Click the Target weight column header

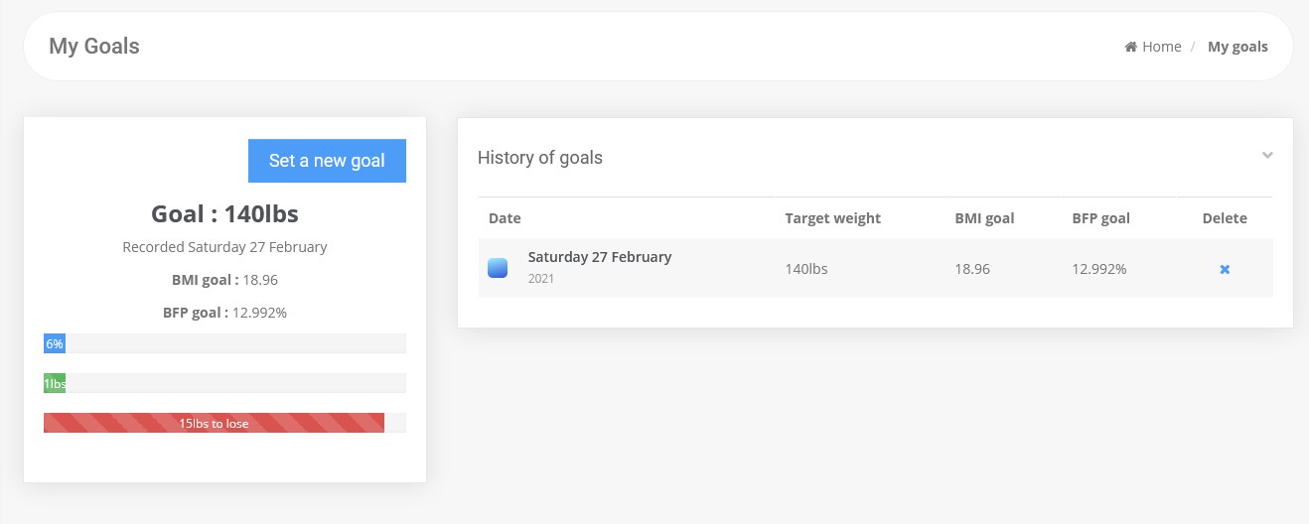832,218
